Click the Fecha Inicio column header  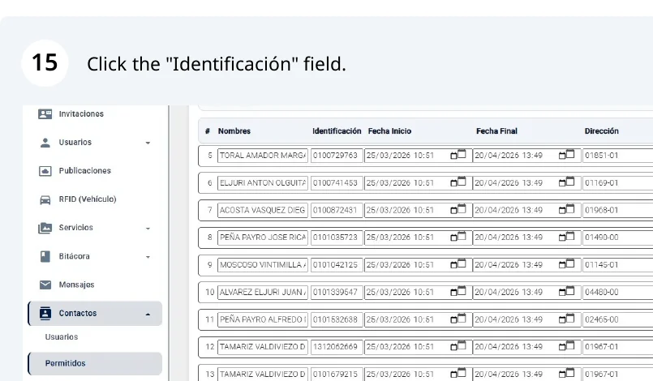(x=389, y=131)
